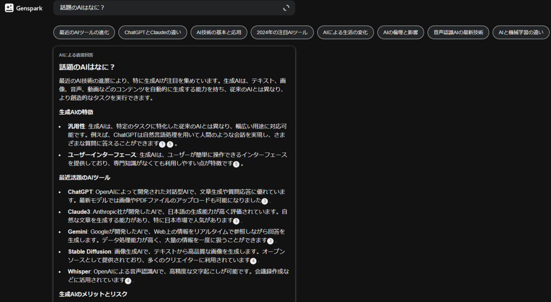Image resolution: width=551 pixels, height=302 pixels.
Task: Click the search field containing 話題のAIはなに？
Action: pyautogui.click(x=174, y=8)
